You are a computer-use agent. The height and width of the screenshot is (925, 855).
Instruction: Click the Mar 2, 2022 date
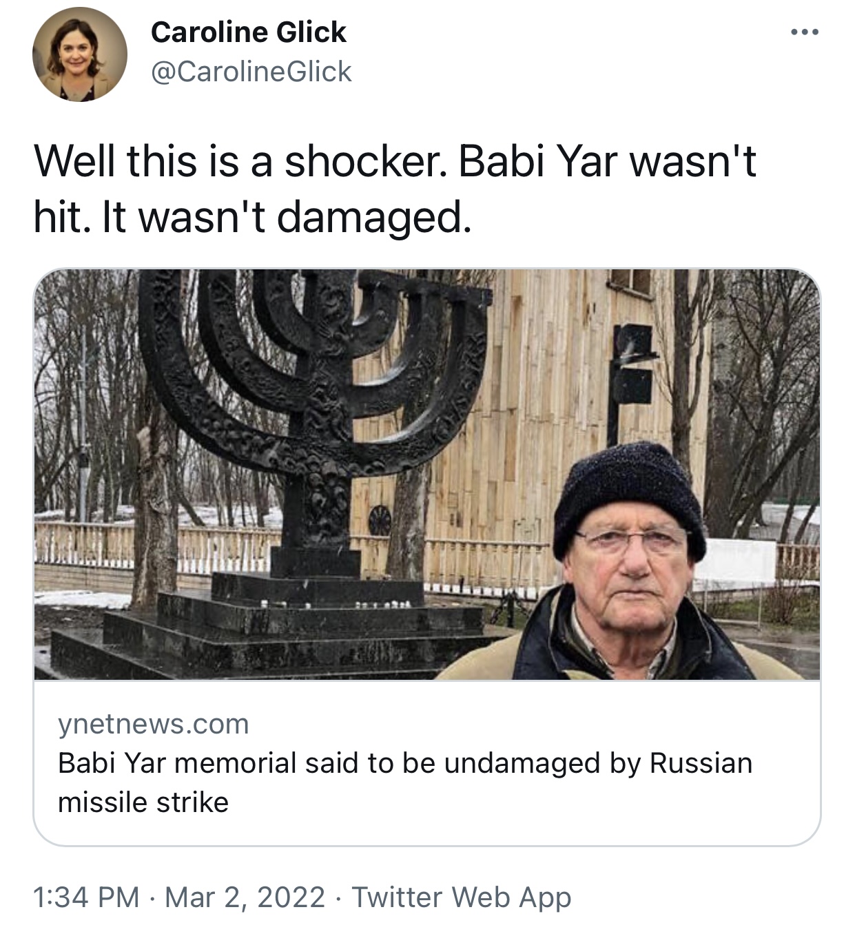point(245,897)
